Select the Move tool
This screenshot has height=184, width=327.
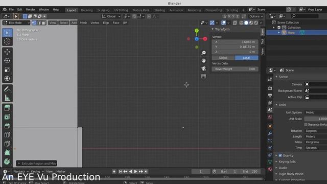click(x=7, y=52)
